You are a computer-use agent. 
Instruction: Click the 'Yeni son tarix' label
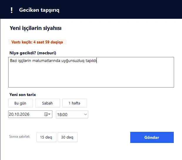pyautogui.click(x=23, y=95)
